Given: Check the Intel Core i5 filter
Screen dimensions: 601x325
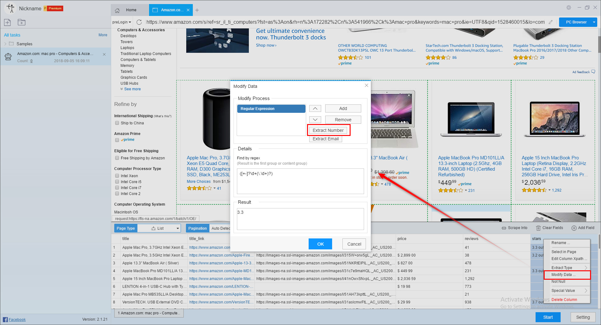Looking at the screenshot, I should (x=117, y=182).
